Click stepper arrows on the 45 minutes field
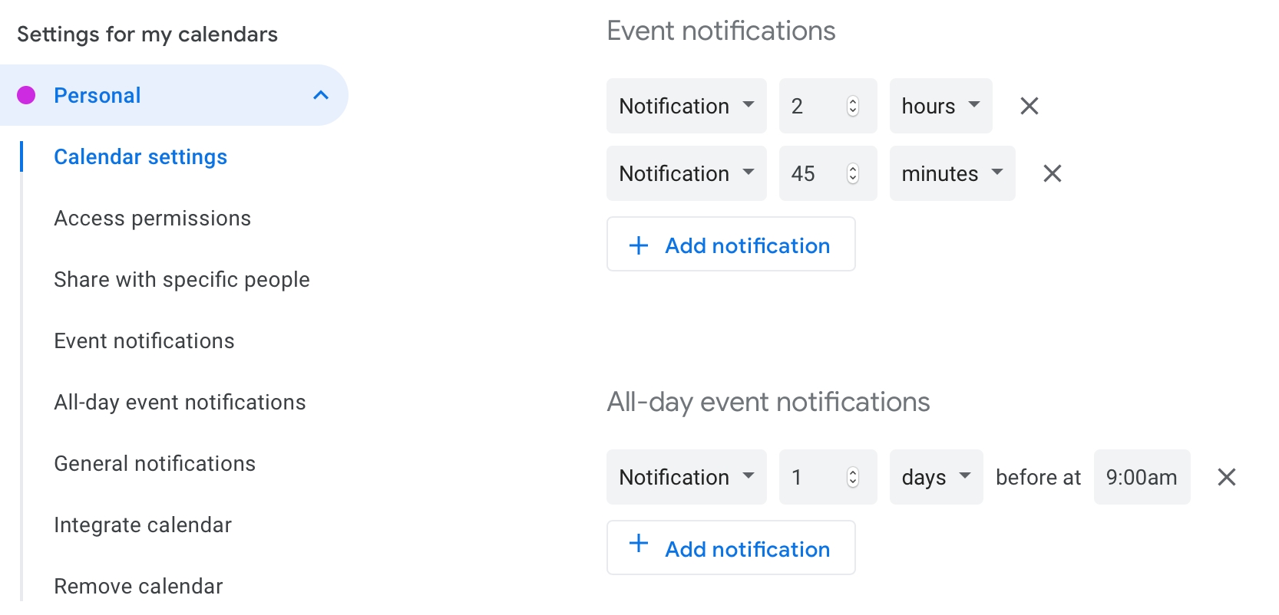1279x615 pixels. [852, 173]
